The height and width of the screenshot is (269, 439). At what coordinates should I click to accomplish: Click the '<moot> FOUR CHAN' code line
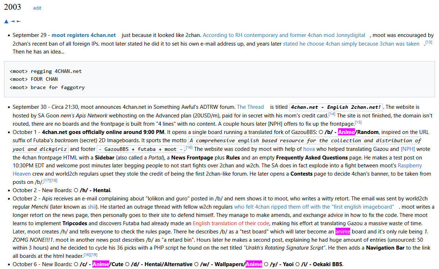(34, 79)
